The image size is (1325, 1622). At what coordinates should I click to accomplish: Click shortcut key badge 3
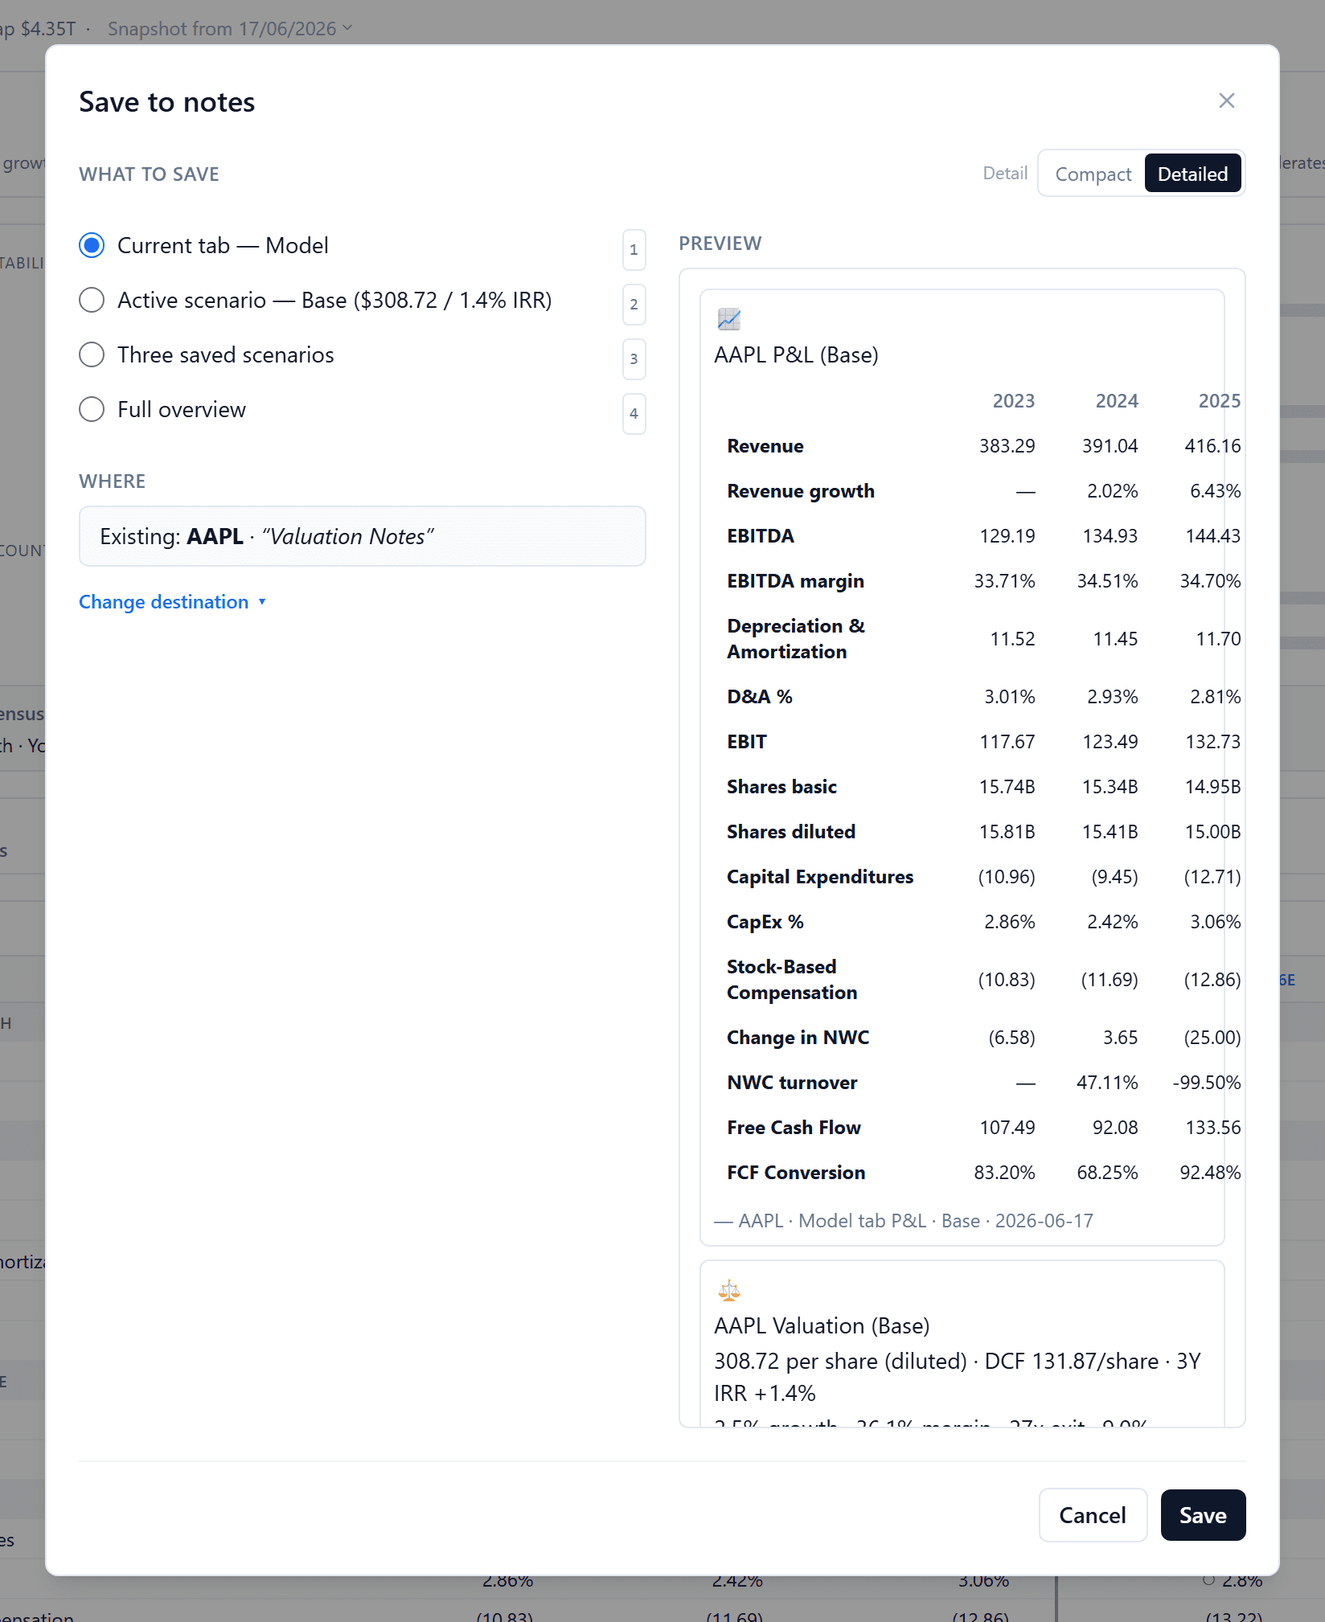tap(634, 359)
